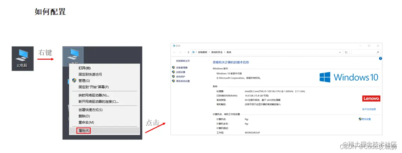Navigate to 系统和安全 breadcrumb
This screenshot has height=153, width=402.
click(x=217, y=52)
